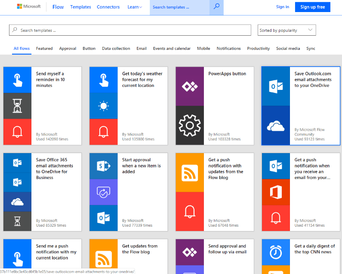Switch to the Productivity tab
Viewport: 342px width, 274px height.
258,49
